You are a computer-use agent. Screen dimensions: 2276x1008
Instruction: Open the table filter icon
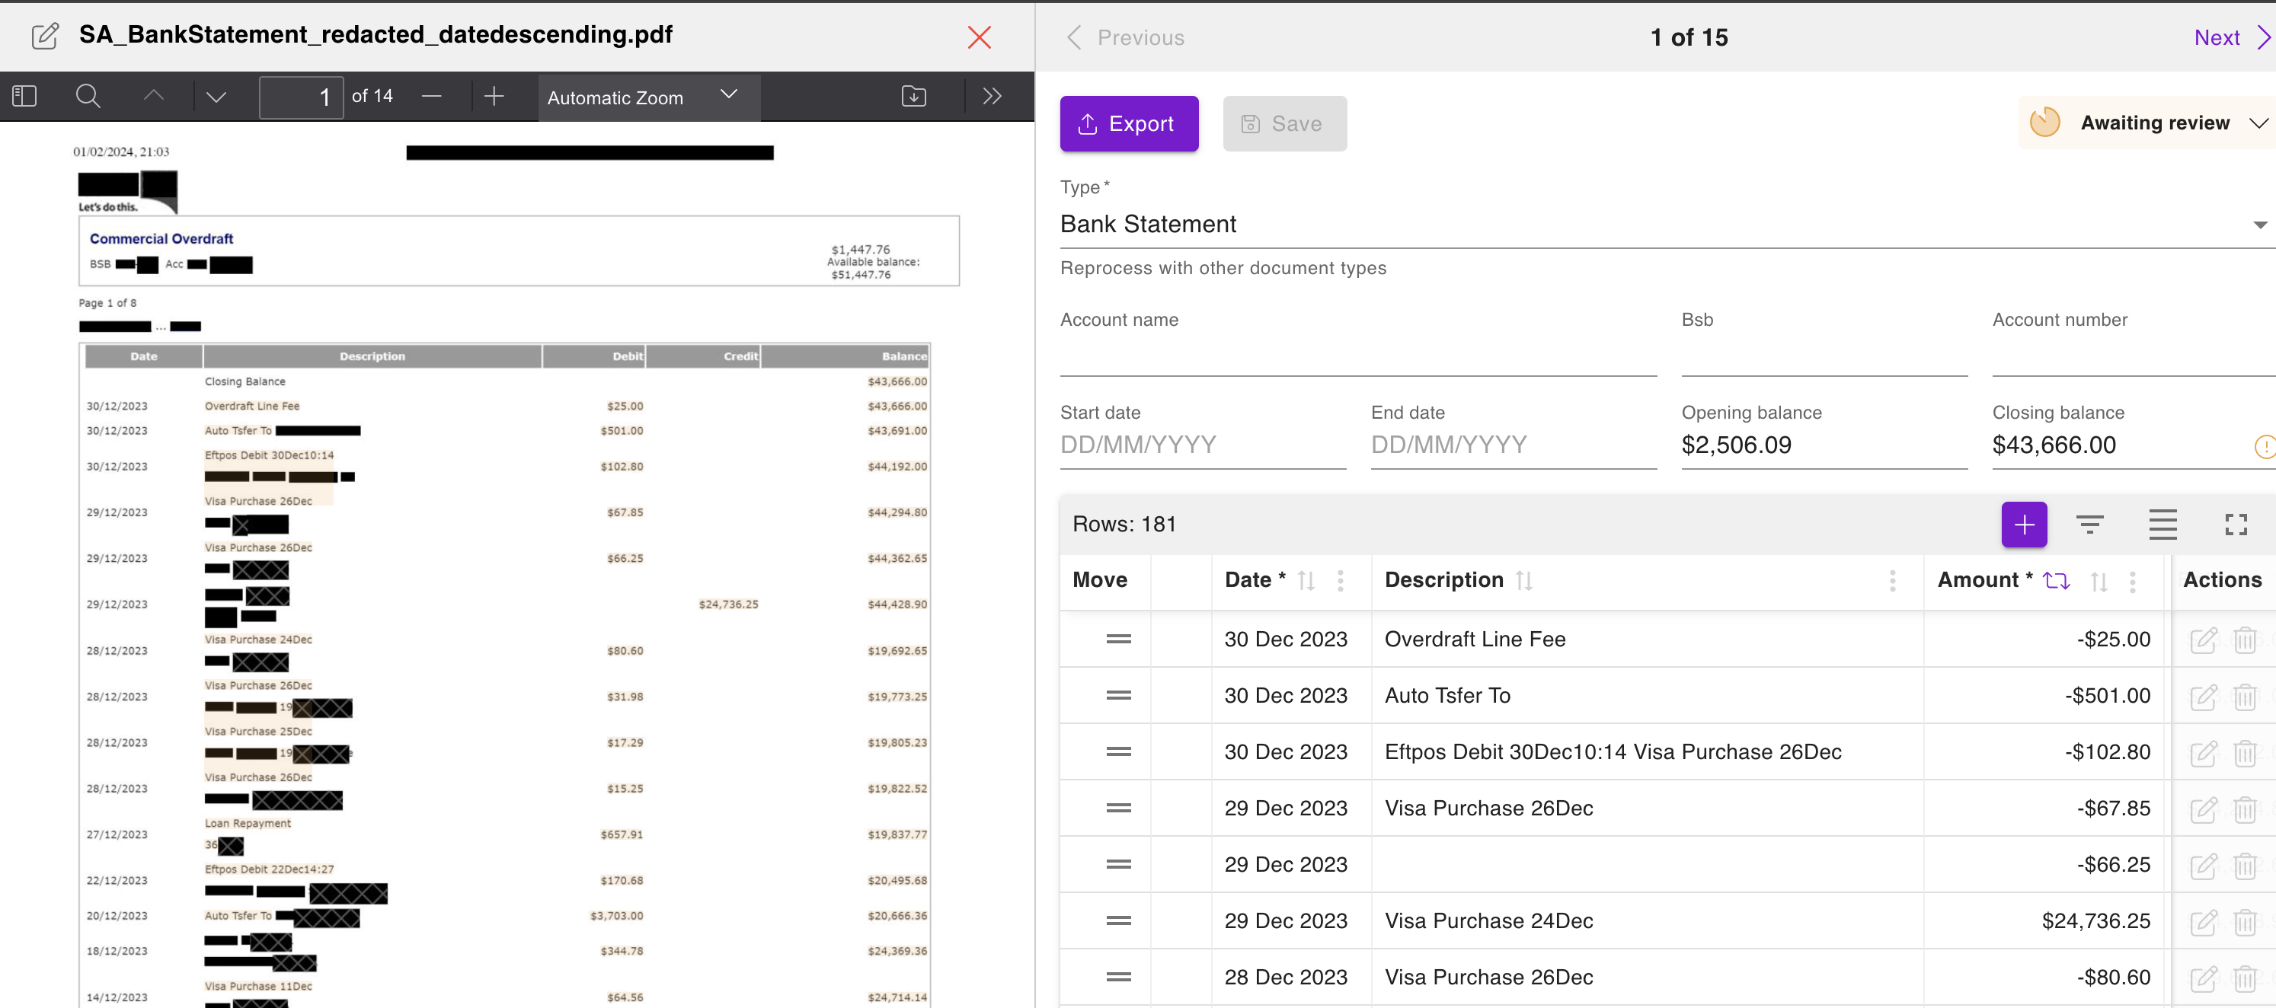click(2089, 525)
